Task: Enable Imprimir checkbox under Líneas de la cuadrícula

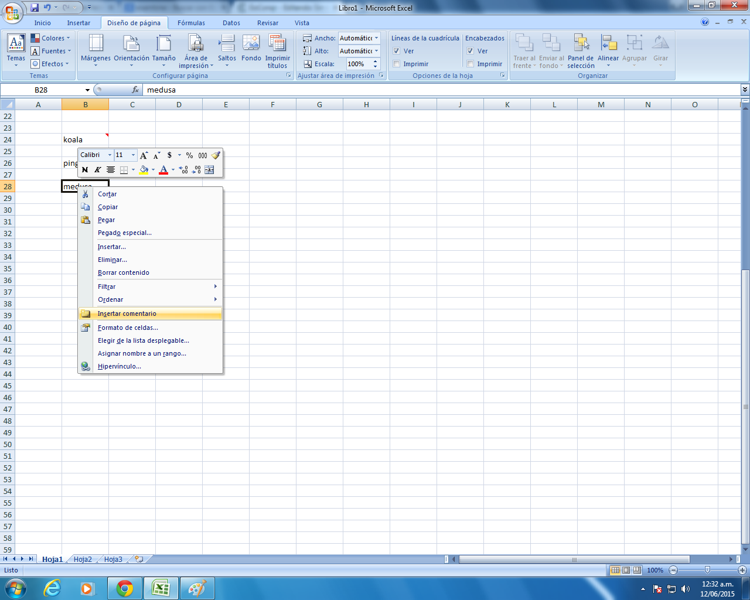Action: point(397,64)
